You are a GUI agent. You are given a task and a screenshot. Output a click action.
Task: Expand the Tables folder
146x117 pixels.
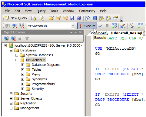tap(22, 70)
